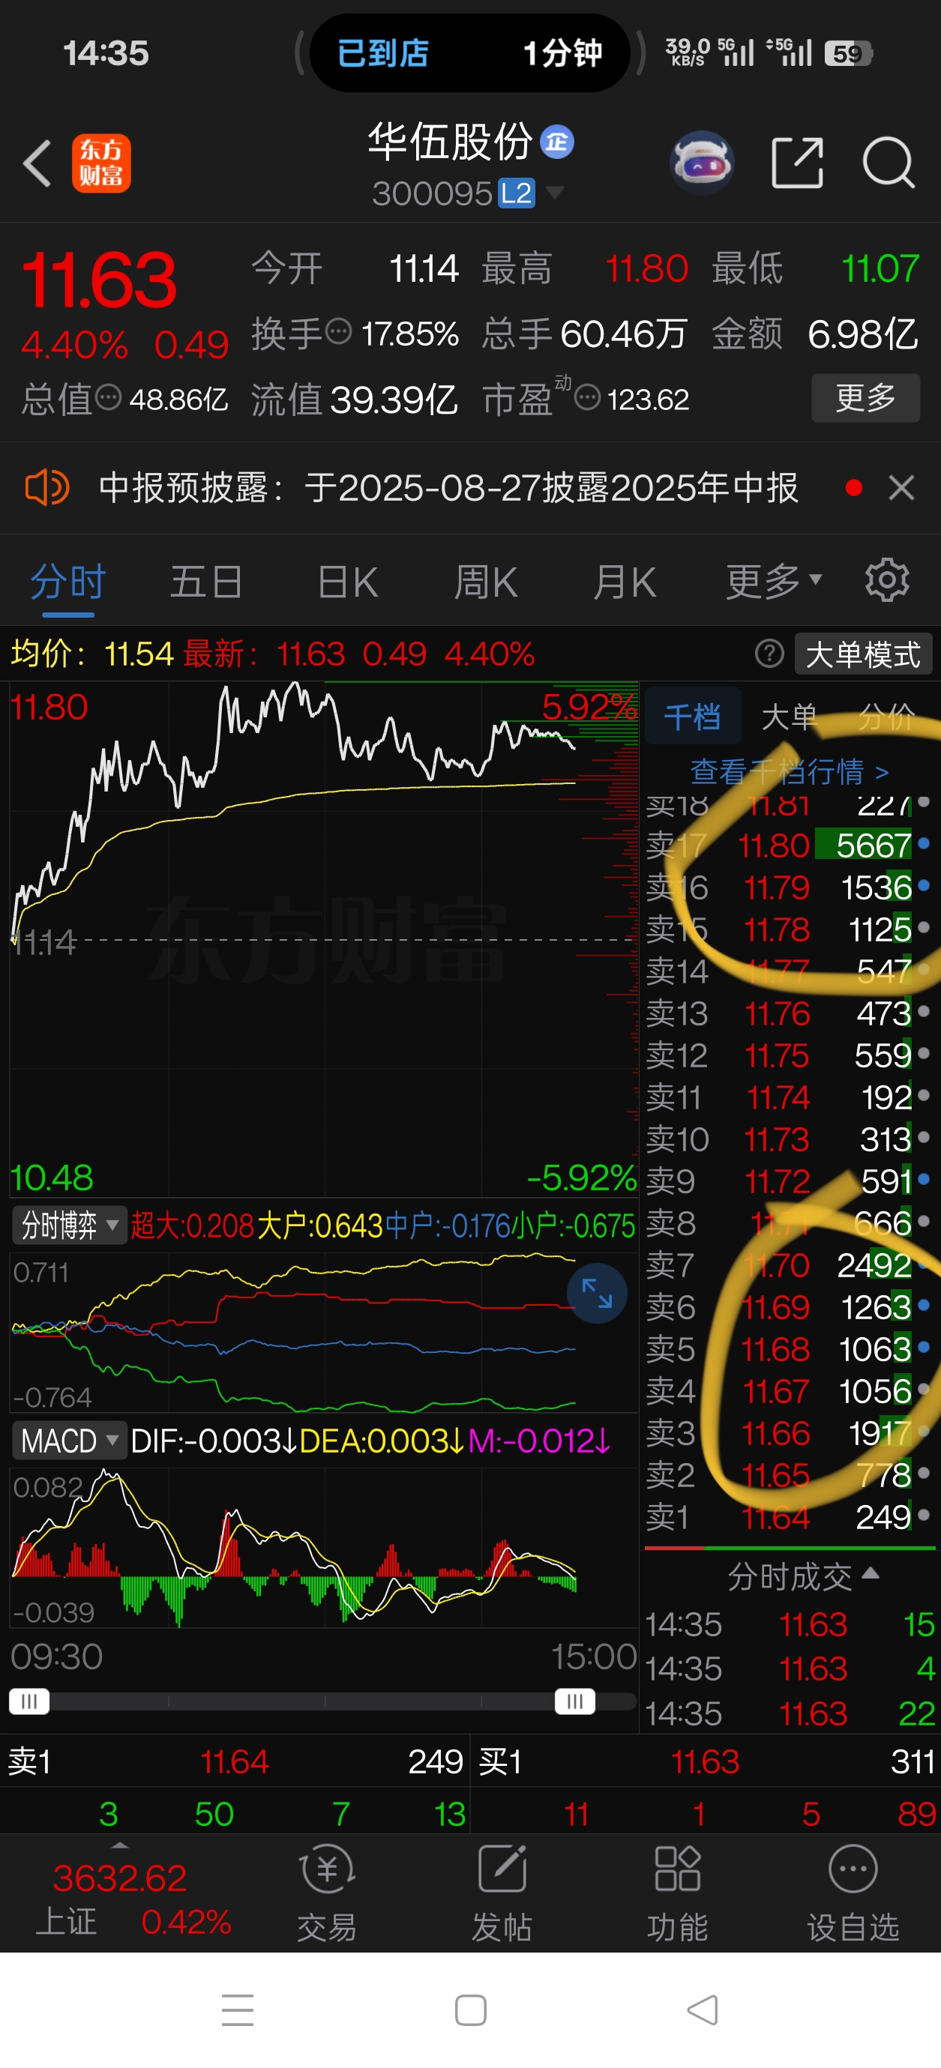Open the robot assistant avatar
This screenshot has width=941, height=2068.
[x=702, y=163]
